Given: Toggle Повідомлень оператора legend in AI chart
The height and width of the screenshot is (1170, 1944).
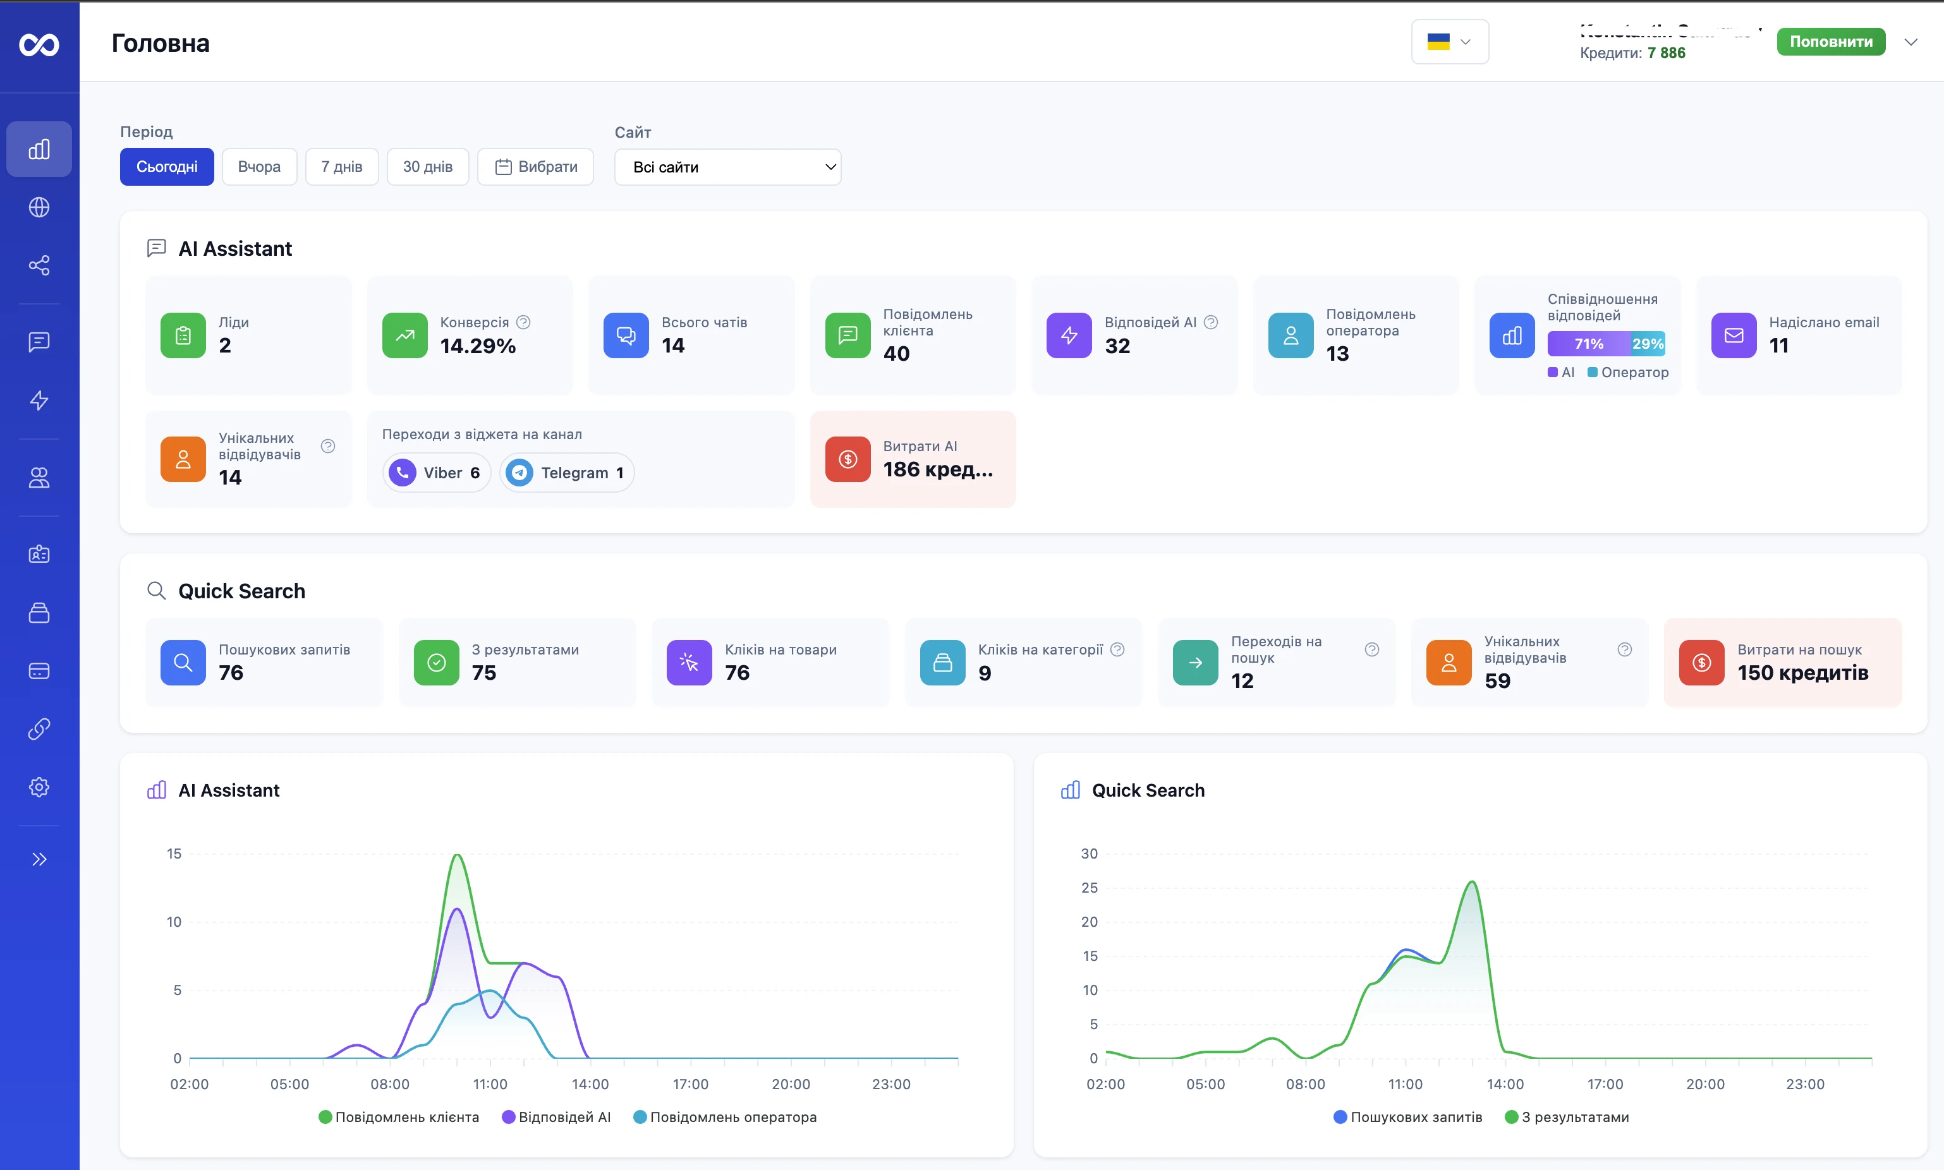Looking at the screenshot, I should (x=725, y=1116).
